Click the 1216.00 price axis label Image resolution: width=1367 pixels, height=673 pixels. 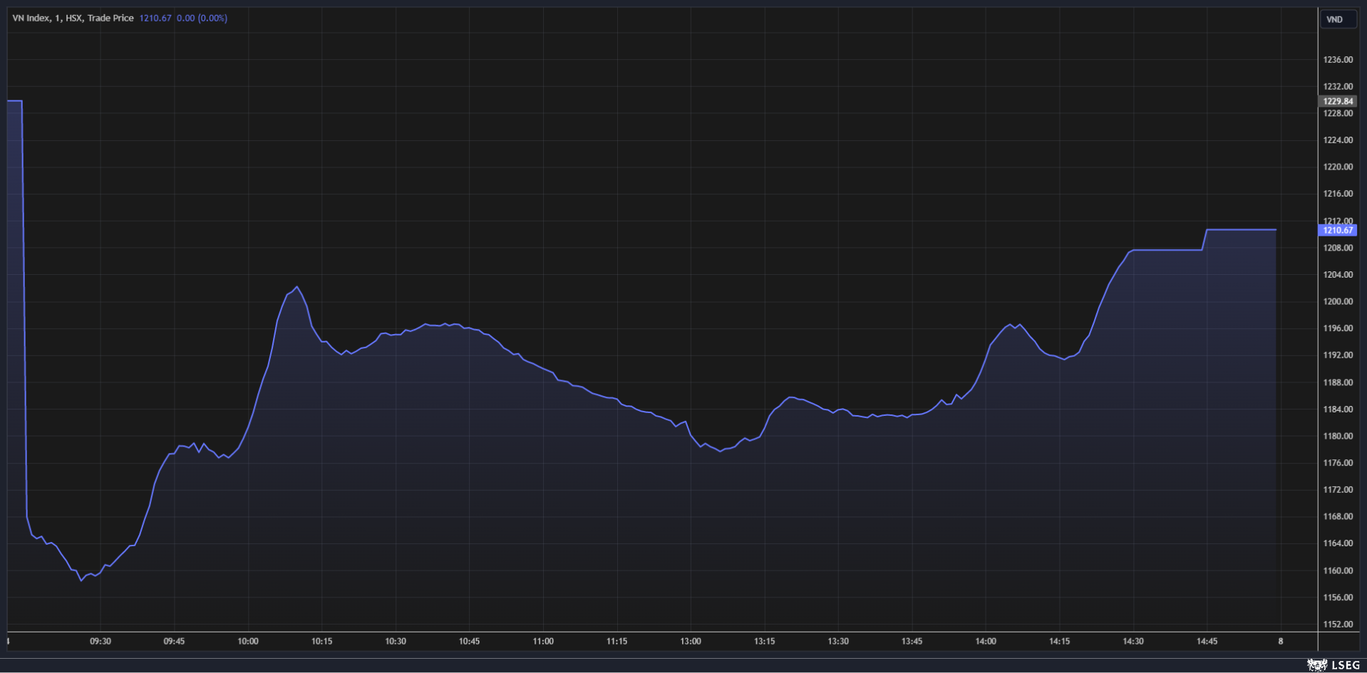(x=1338, y=194)
